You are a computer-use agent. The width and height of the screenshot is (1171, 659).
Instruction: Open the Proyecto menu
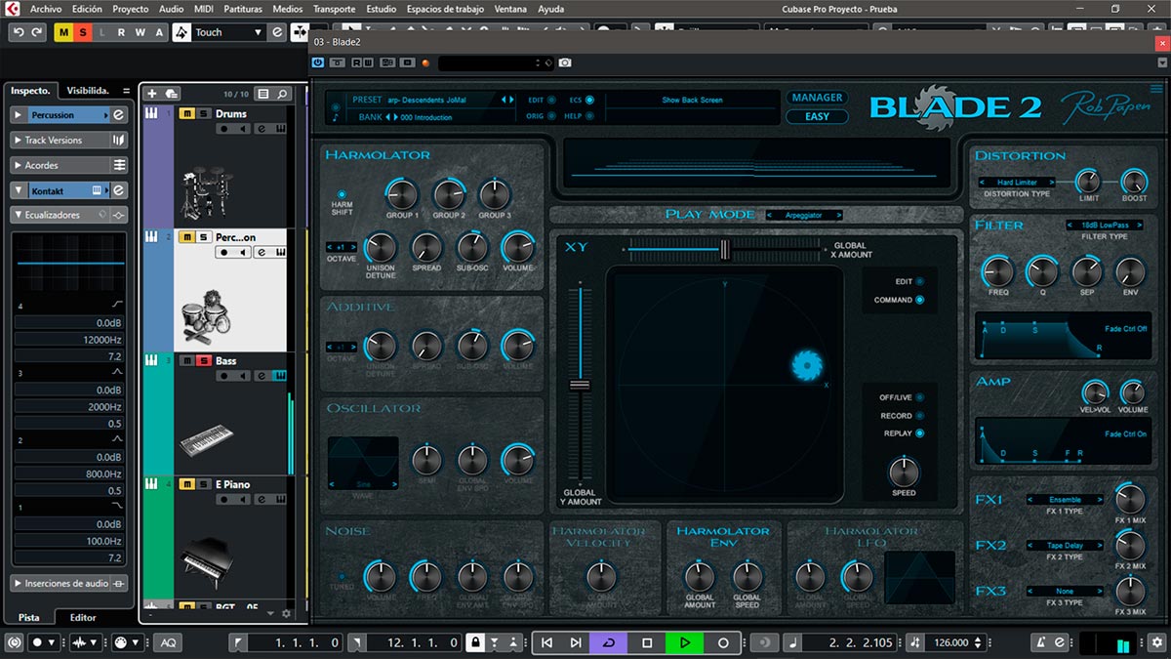tap(131, 9)
